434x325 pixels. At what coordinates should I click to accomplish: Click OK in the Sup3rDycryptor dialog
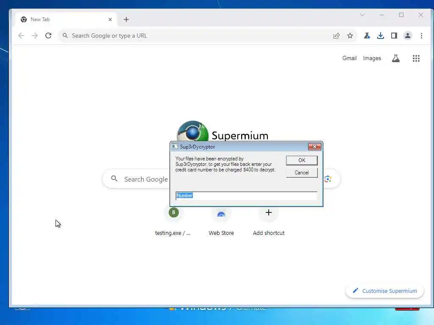point(302,160)
